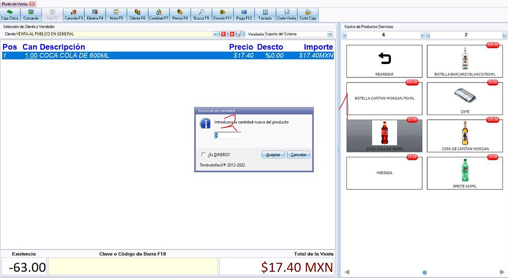Click the info icon in the quantity dialog

pos(205,124)
